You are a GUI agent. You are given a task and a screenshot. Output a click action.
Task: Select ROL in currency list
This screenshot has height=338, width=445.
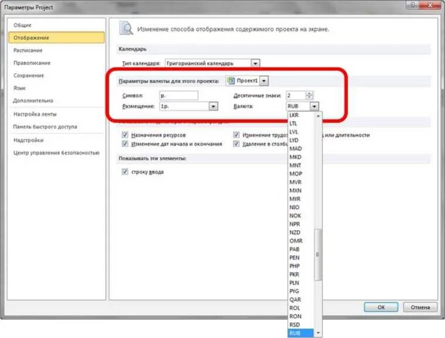tap(301, 308)
